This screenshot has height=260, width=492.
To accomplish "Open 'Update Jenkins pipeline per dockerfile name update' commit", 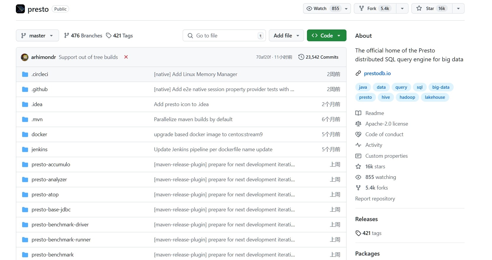I will pyautogui.click(x=213, y=149).
